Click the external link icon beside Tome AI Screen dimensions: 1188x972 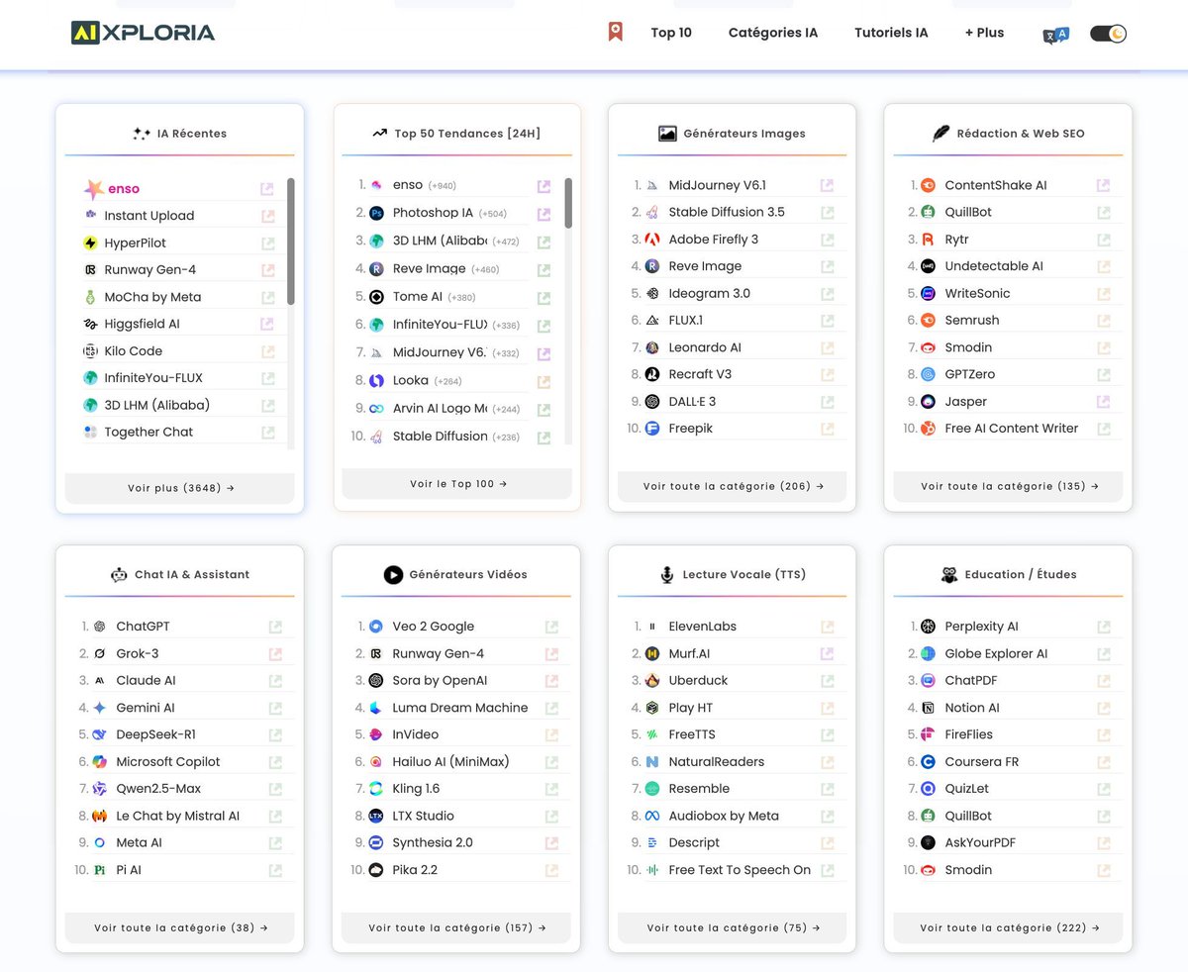[x=544, y=297]
